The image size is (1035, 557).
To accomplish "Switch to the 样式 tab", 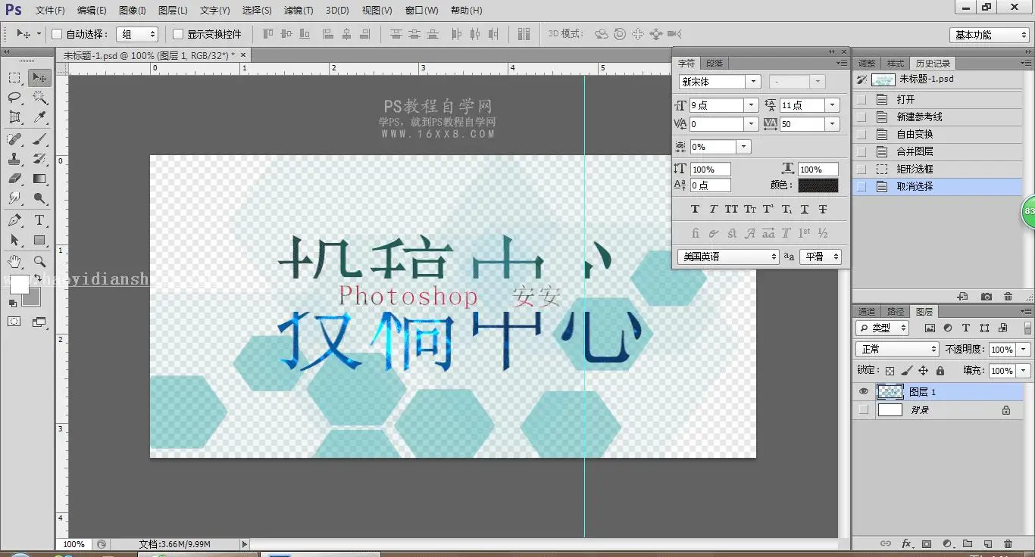I will 896,64.
